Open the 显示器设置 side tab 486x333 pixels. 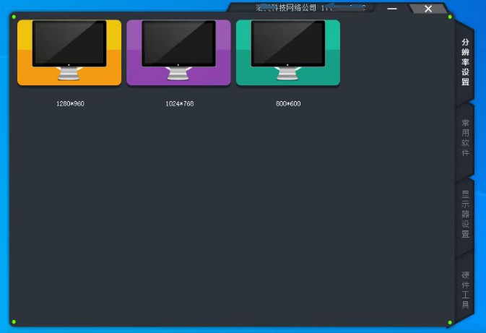pos(465,214)
